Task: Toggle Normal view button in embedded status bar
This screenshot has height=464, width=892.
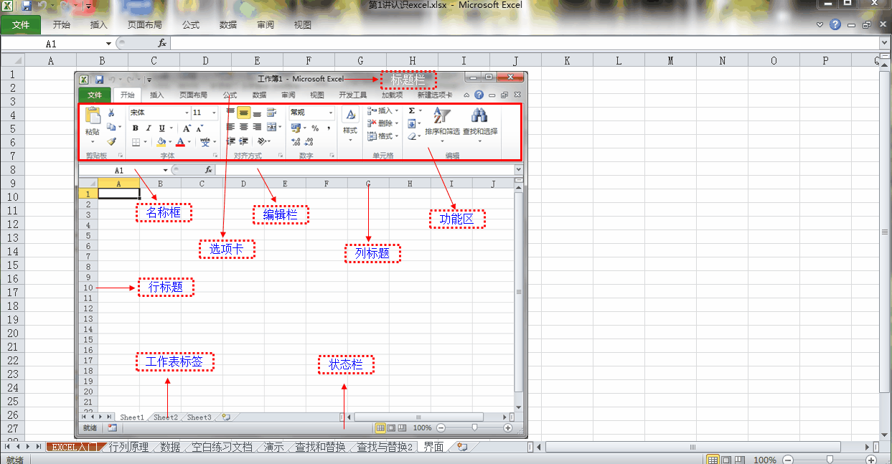Action: tap(380, 427)
